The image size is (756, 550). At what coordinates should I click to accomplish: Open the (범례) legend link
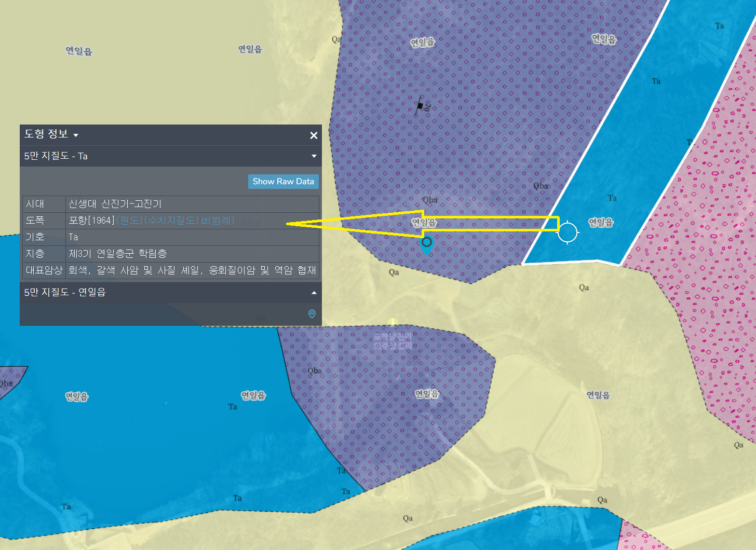pos(221,221)
